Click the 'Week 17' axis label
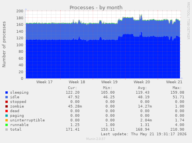This screenshot has height=143, width=192. tap(44, 82)
